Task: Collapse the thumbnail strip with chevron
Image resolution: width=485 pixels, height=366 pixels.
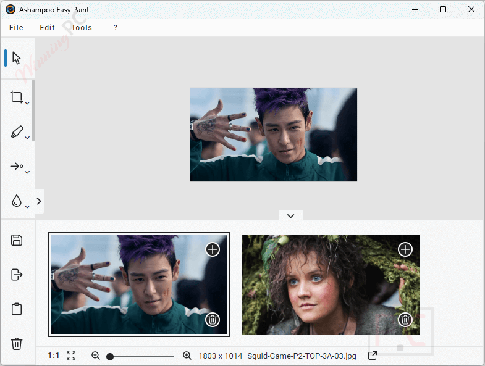Action: click(291, 216)
